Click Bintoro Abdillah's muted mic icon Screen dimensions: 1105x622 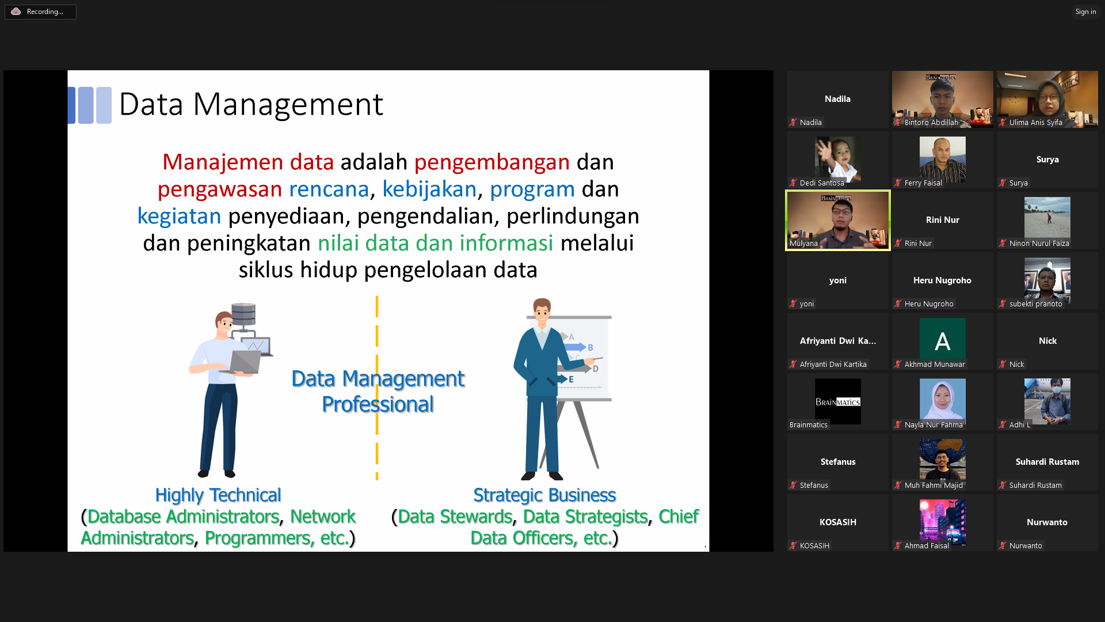coord(898,123)
